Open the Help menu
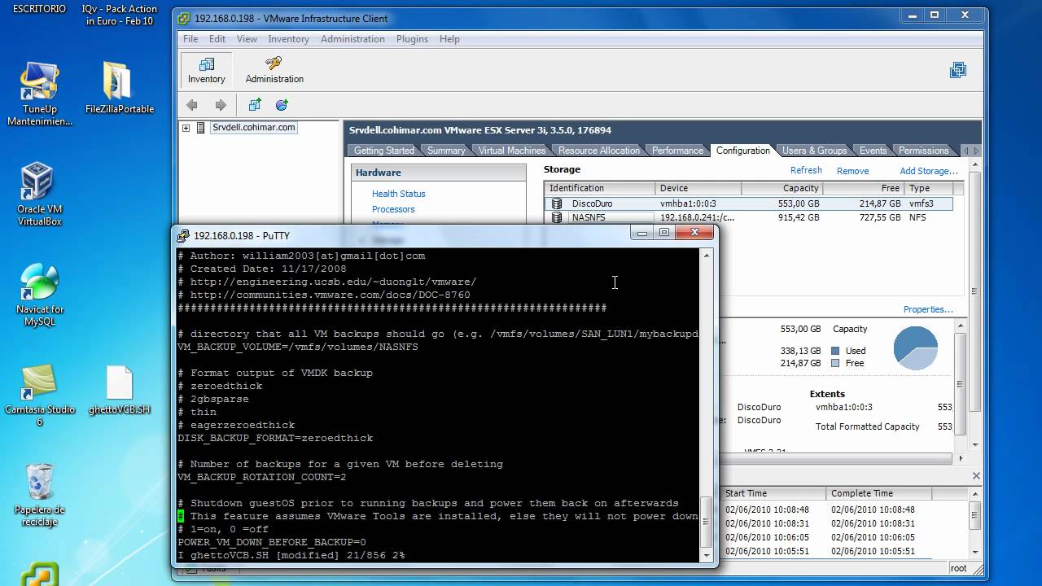Image resolution: width=1042 pixels, height=586 pixels. click(x=449, y=39)
